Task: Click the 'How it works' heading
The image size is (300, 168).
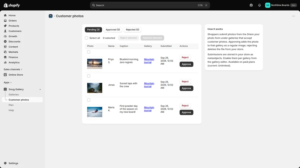Action: (215, 29)
